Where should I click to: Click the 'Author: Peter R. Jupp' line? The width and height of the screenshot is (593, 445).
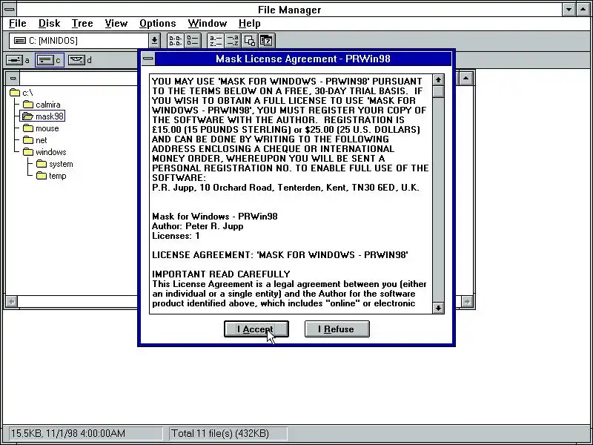tap(197, 226)
